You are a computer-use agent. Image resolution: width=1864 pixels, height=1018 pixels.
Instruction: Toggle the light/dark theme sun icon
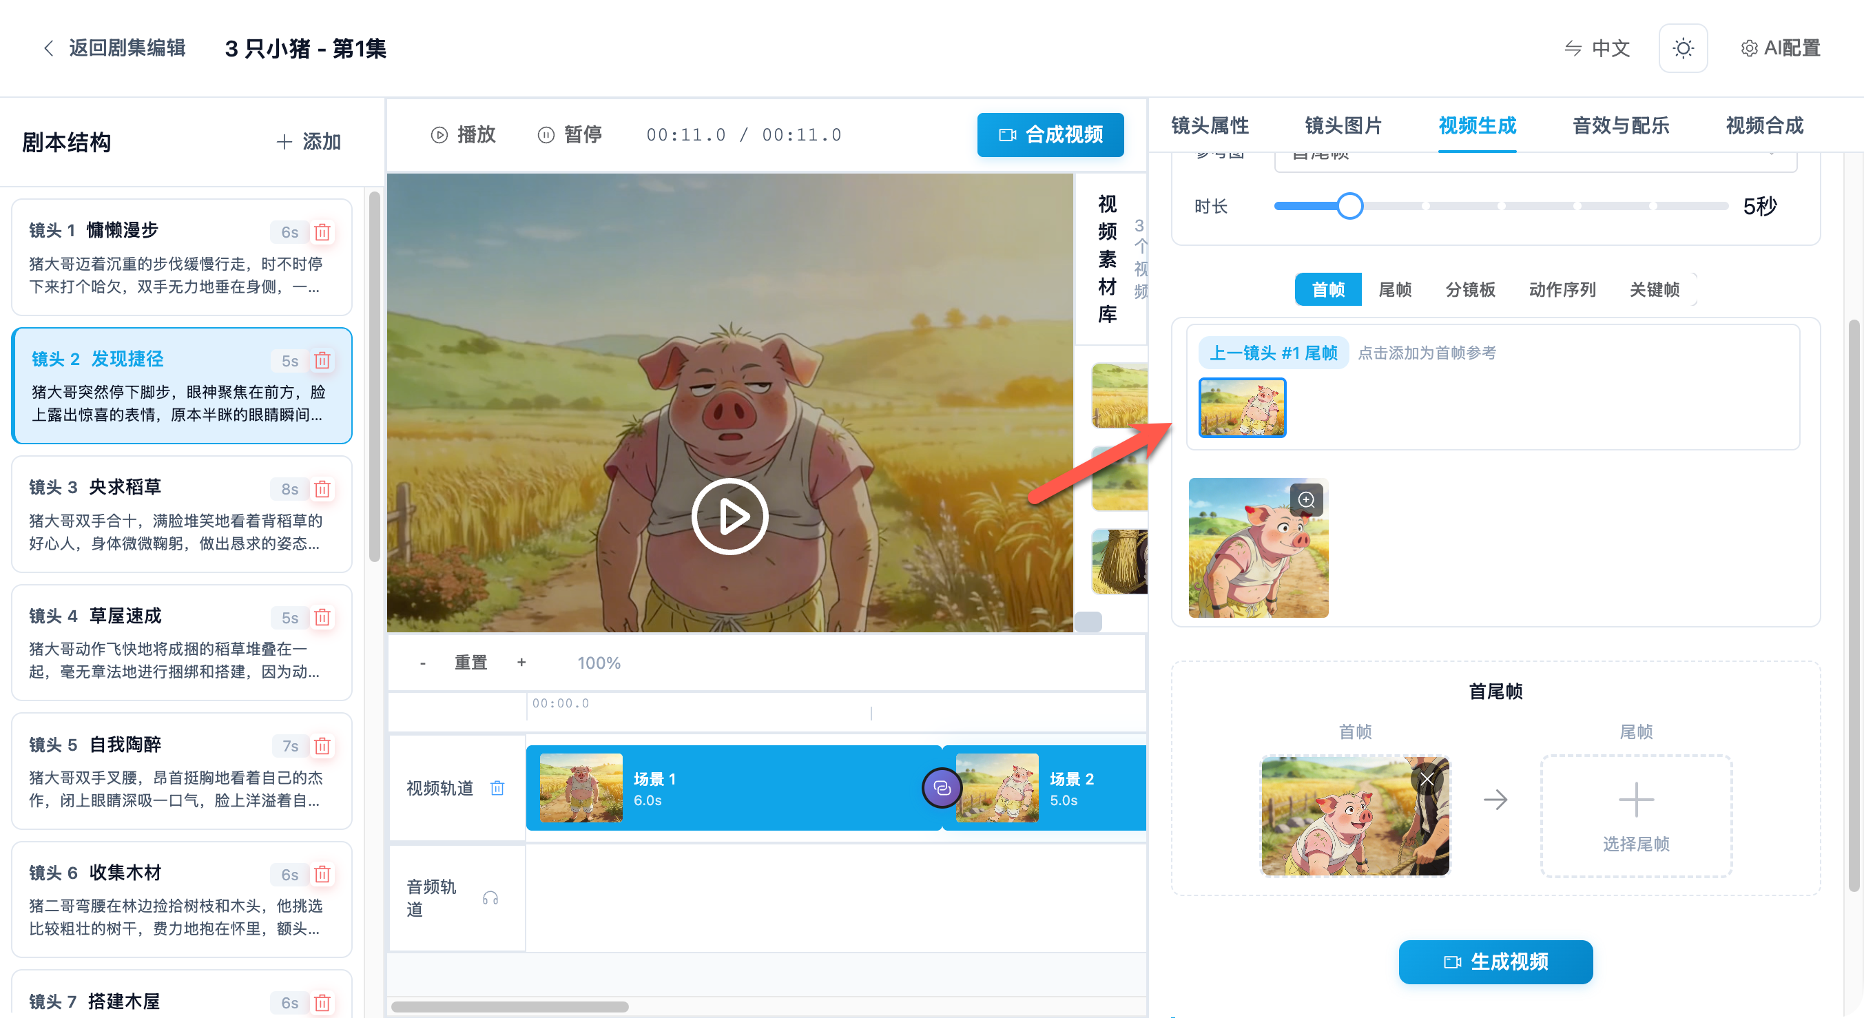[x=1683, y=48]
